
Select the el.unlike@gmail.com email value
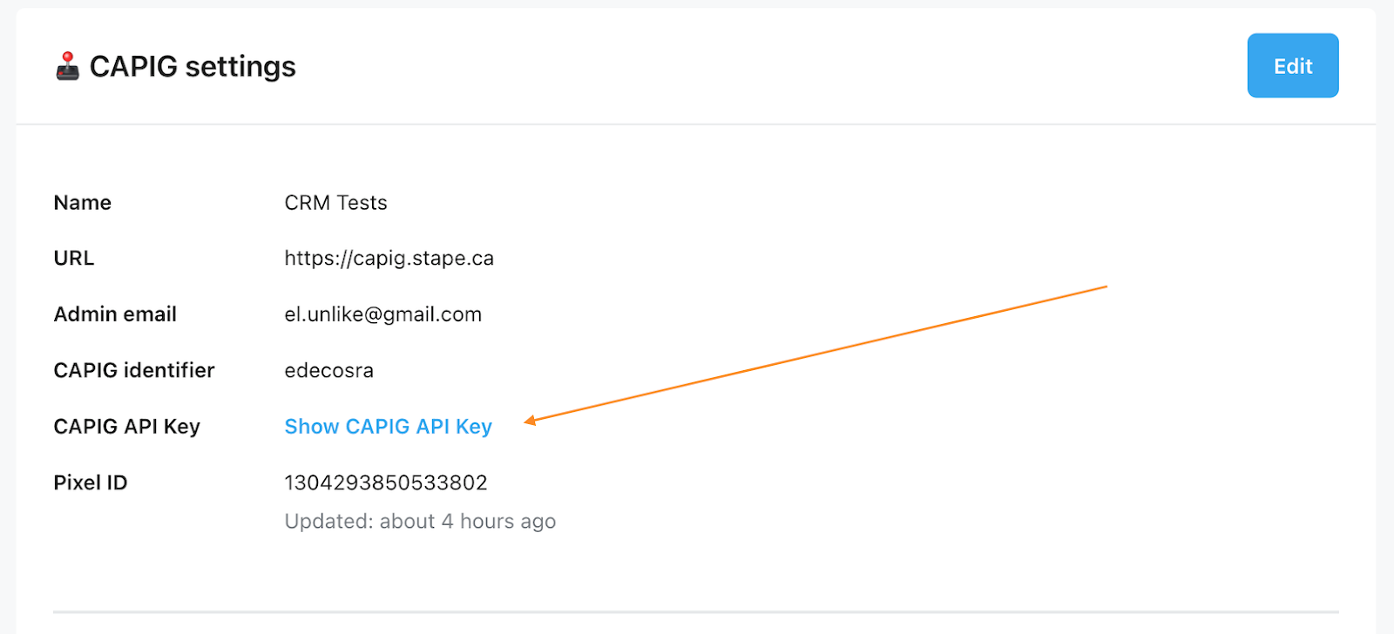coord(383,314)
